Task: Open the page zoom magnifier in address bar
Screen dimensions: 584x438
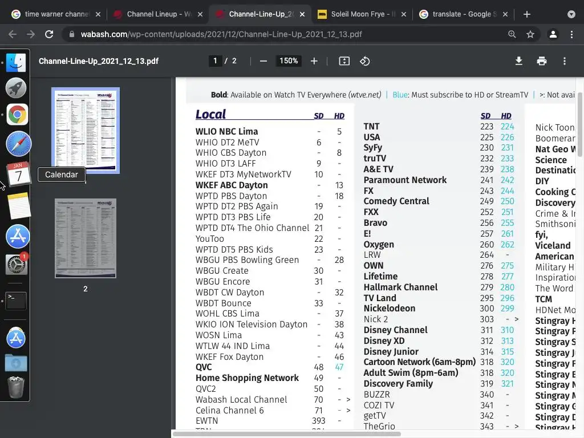Action: tap(512, 34)
